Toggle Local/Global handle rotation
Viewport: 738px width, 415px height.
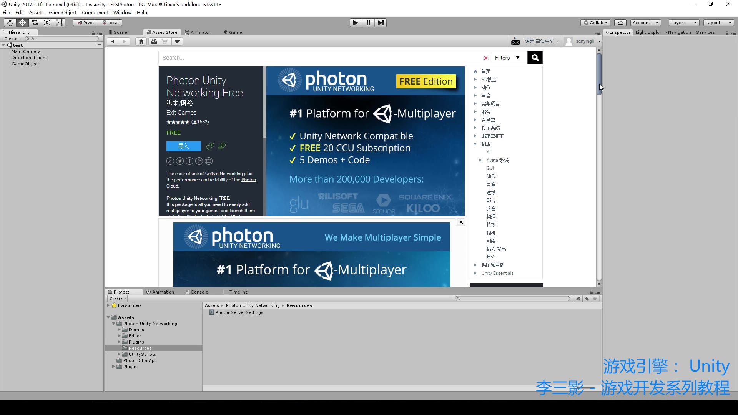coord(111,23)
